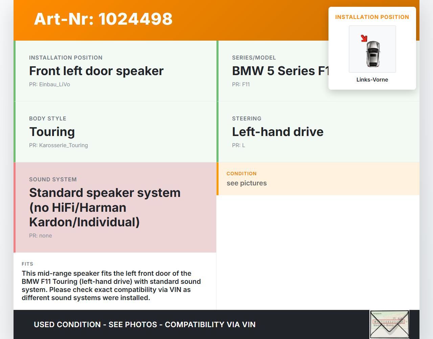The width and height of the screenshot is (433, 339).
Task: Click the Left-hand drive steering card
Action: [x=318, y=132]
